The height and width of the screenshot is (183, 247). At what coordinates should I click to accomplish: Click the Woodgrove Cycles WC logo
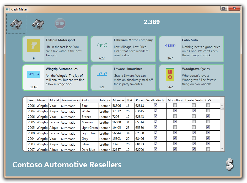[x=170, y=74]
